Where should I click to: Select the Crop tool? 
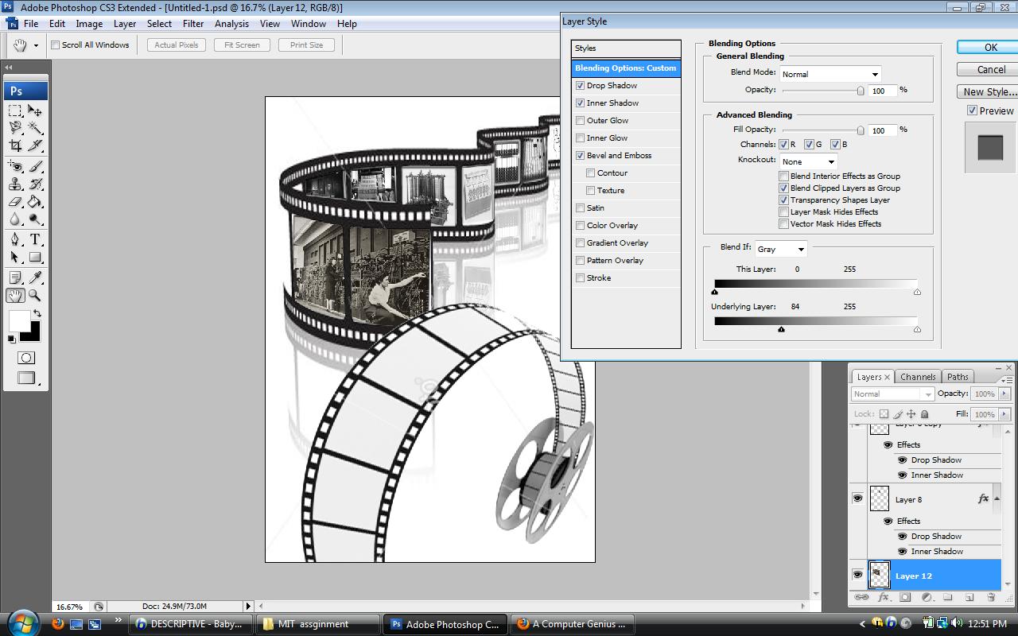tap(15, 145)
